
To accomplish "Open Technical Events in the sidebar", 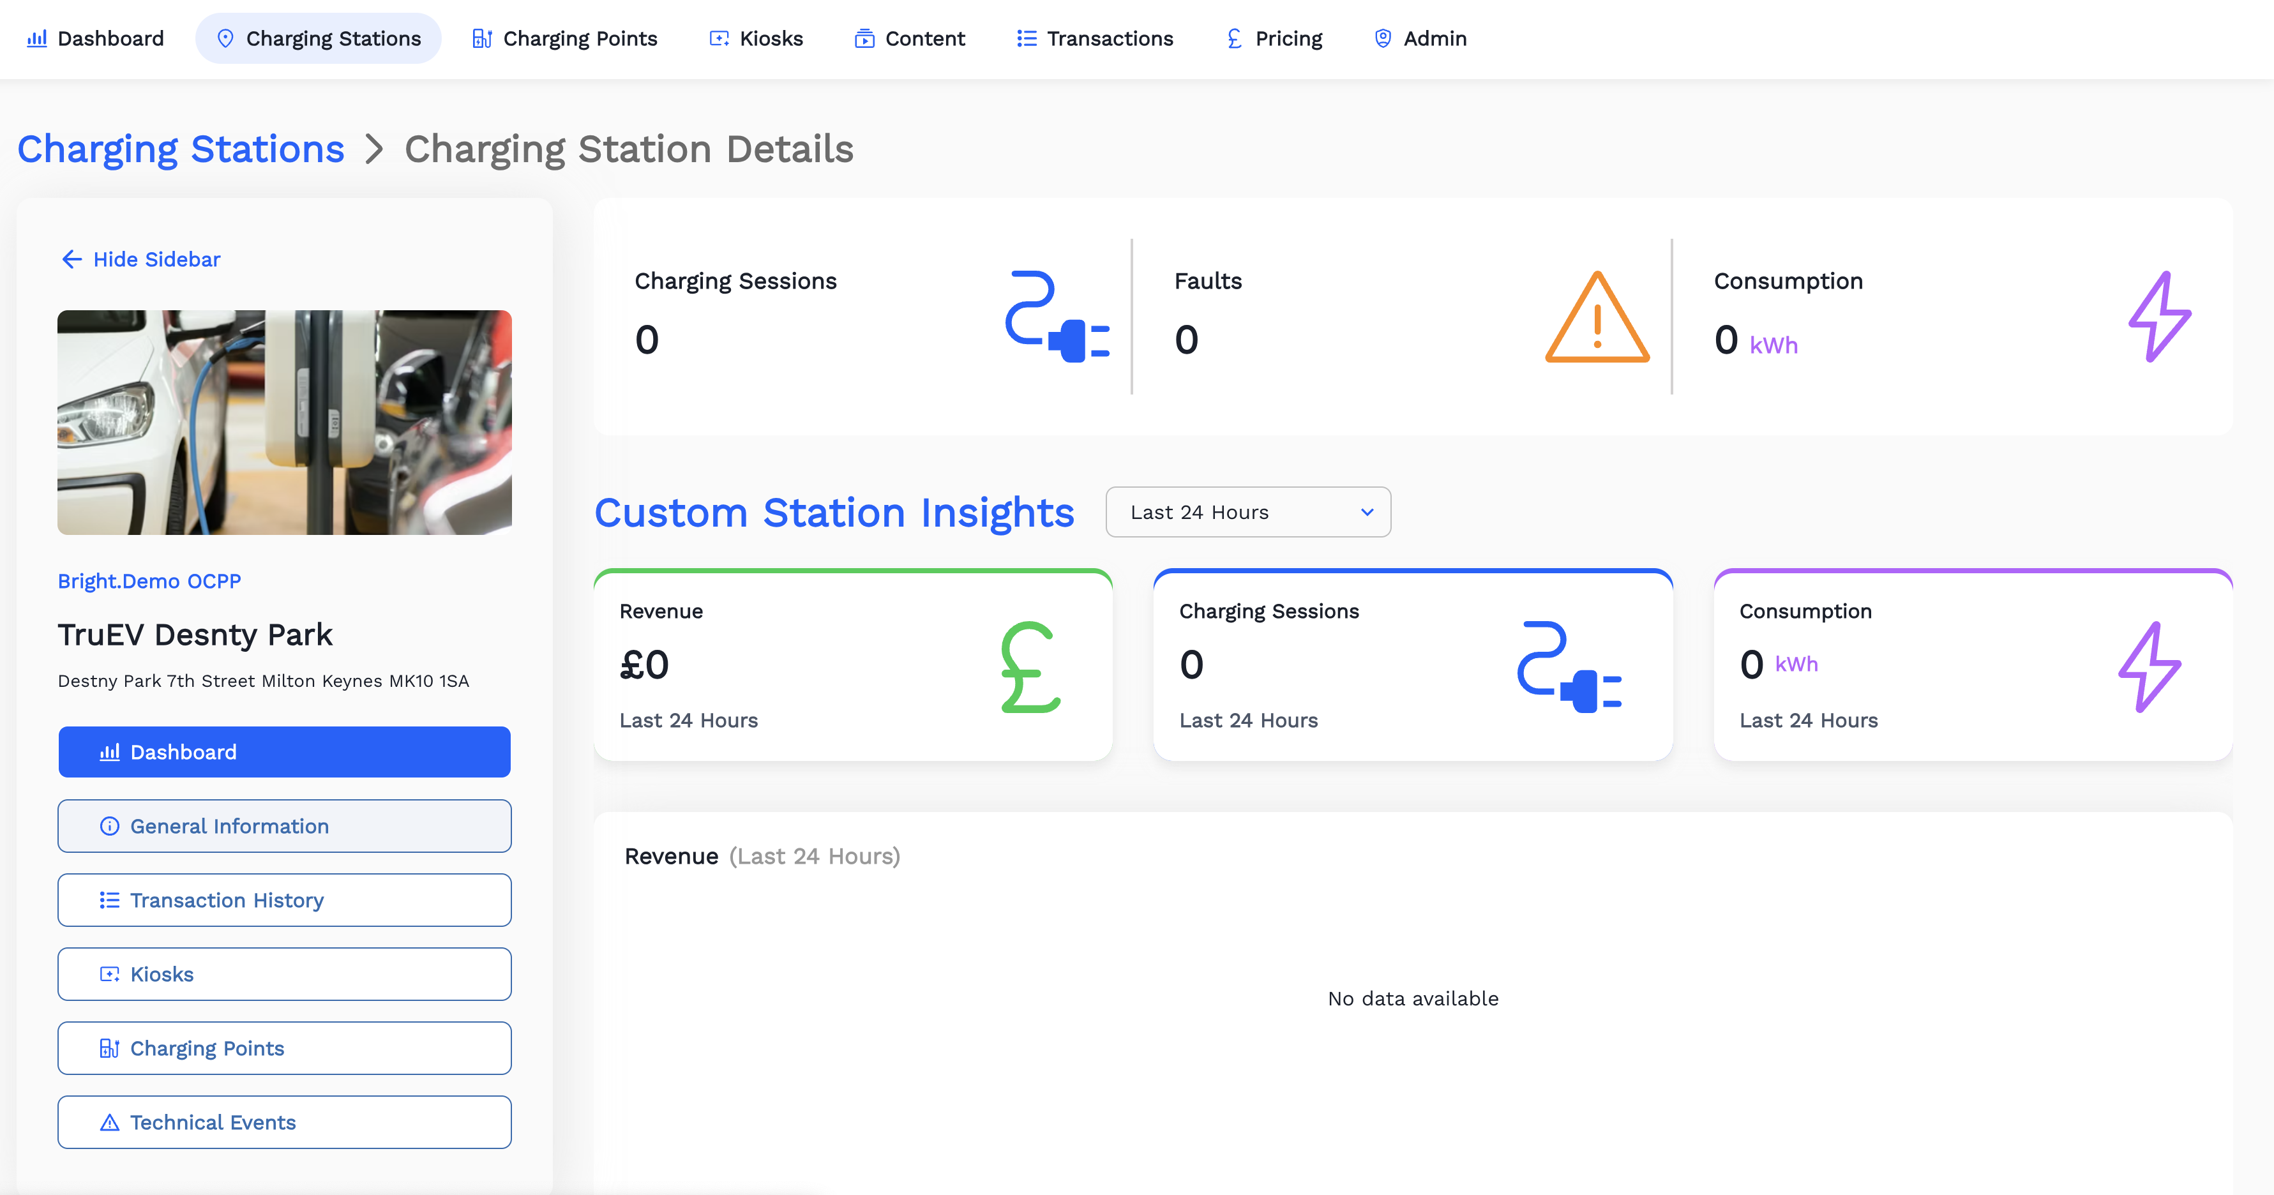I will pos(284,1123).
